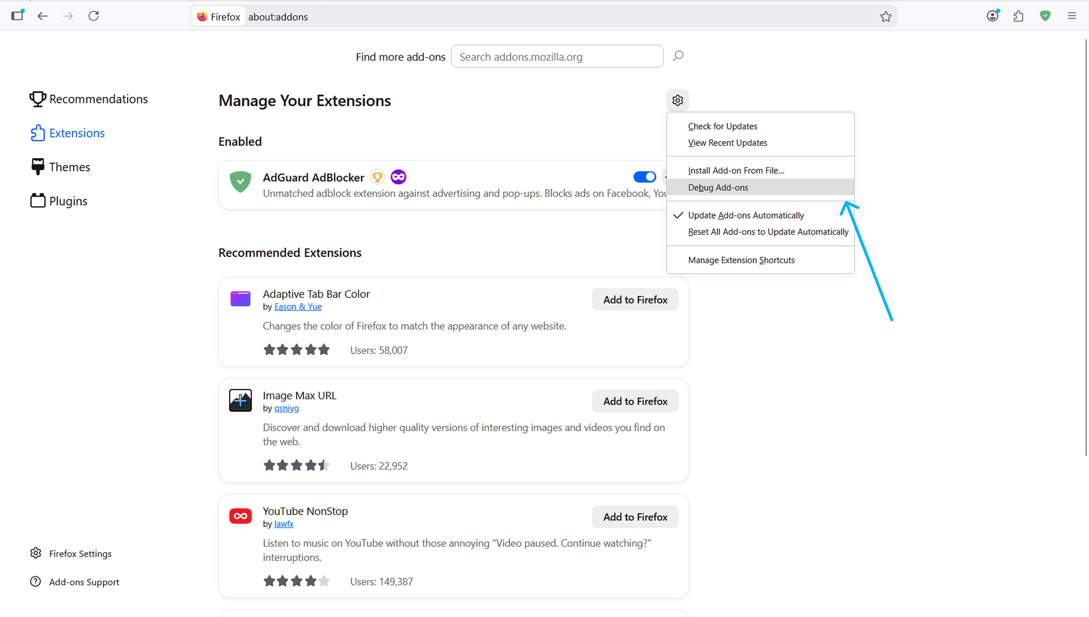Viewport: 1089px width, 617px height.
Task: Click the YouTube NonStop icon
Action: (x=240, y=516)
